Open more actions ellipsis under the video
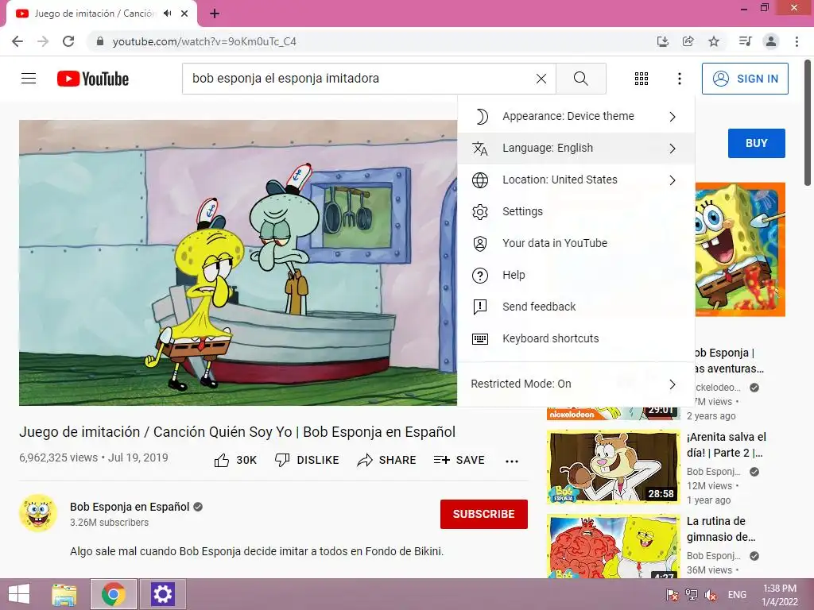This screenshot has height=610, width=814. point(512,461)
